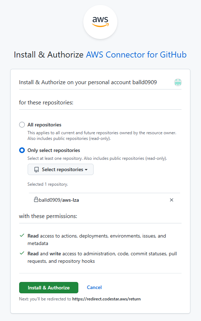The width and height of the screenshot is (201, 321).
Task: Click the Selected 1 repository text
Action: [x=48, y=184]
